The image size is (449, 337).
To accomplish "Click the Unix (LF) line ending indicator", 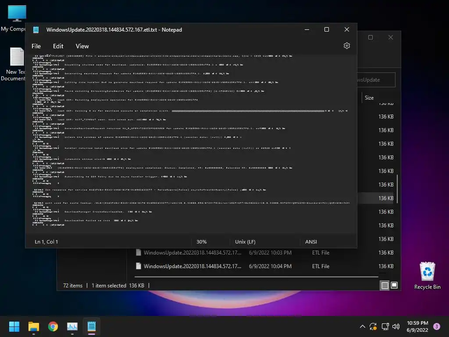I will click(x=245, y=242).
